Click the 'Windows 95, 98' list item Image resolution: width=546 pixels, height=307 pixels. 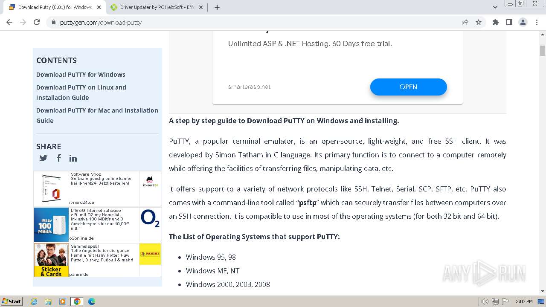(211, 257)
